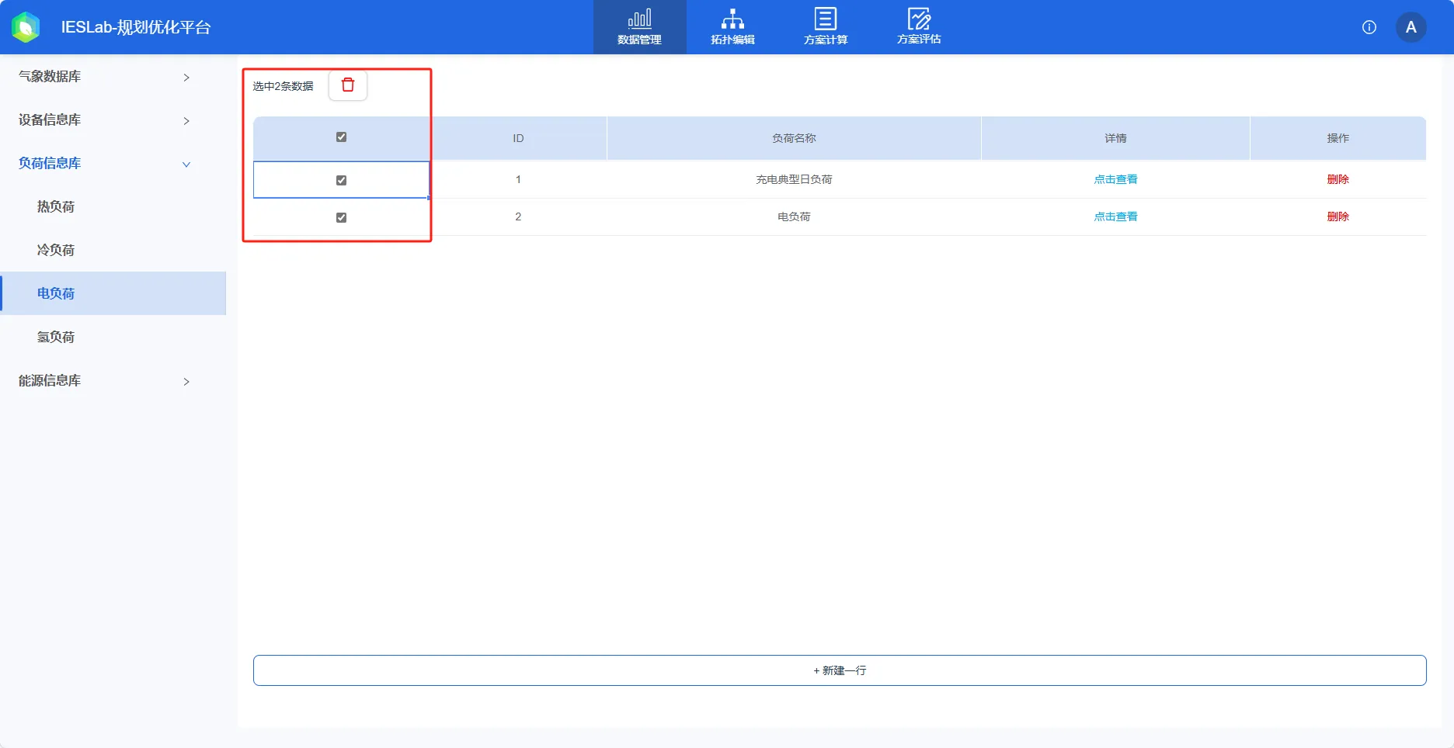Click the 充电典型日负荷 name cell
This screenshot has width=1454, height=748.
[794, 179]
